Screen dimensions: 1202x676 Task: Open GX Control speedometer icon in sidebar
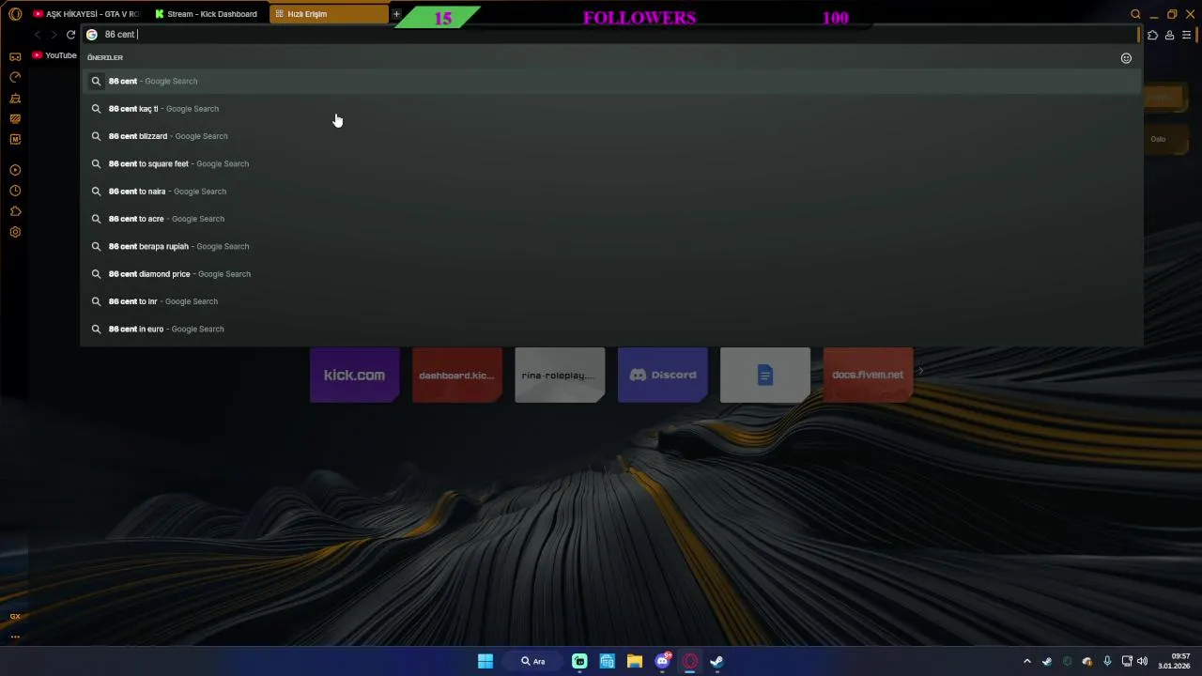pos(15,77)
